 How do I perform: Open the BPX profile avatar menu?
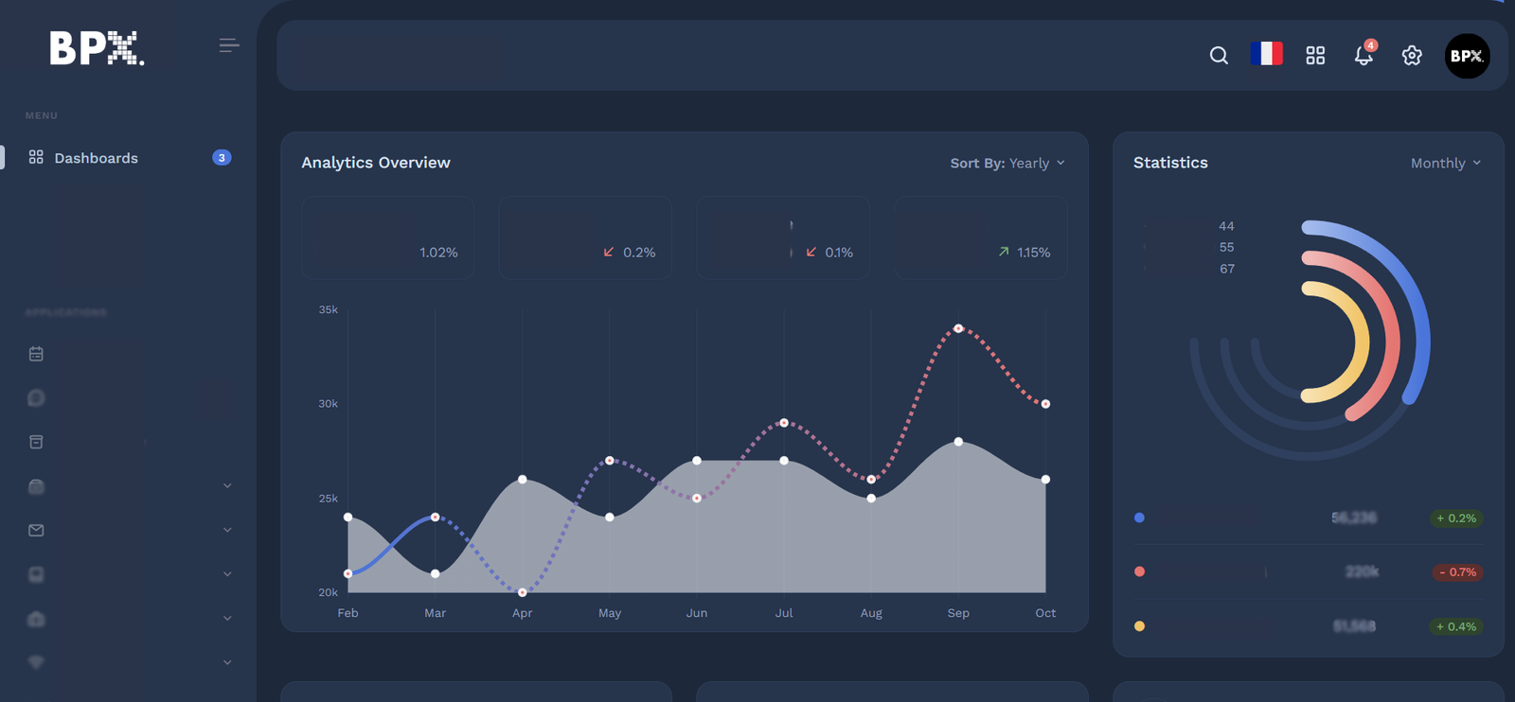1467,56
